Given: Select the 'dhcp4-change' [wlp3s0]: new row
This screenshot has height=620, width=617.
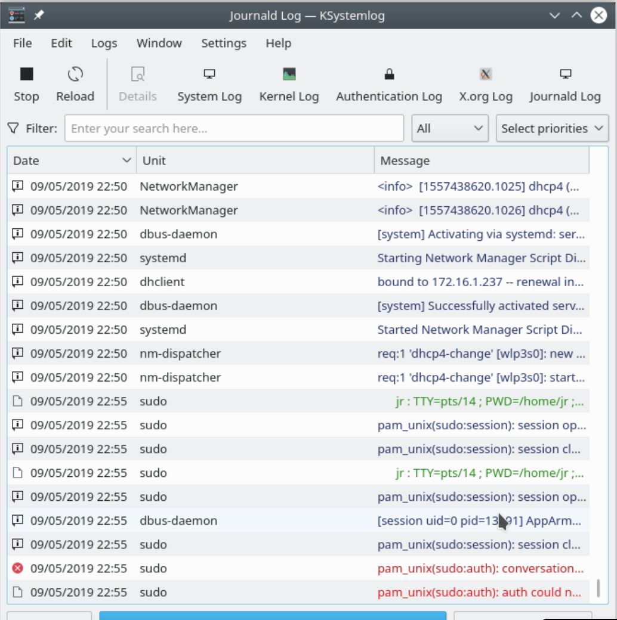Looking at the screenshot, I should coord(298,353).
